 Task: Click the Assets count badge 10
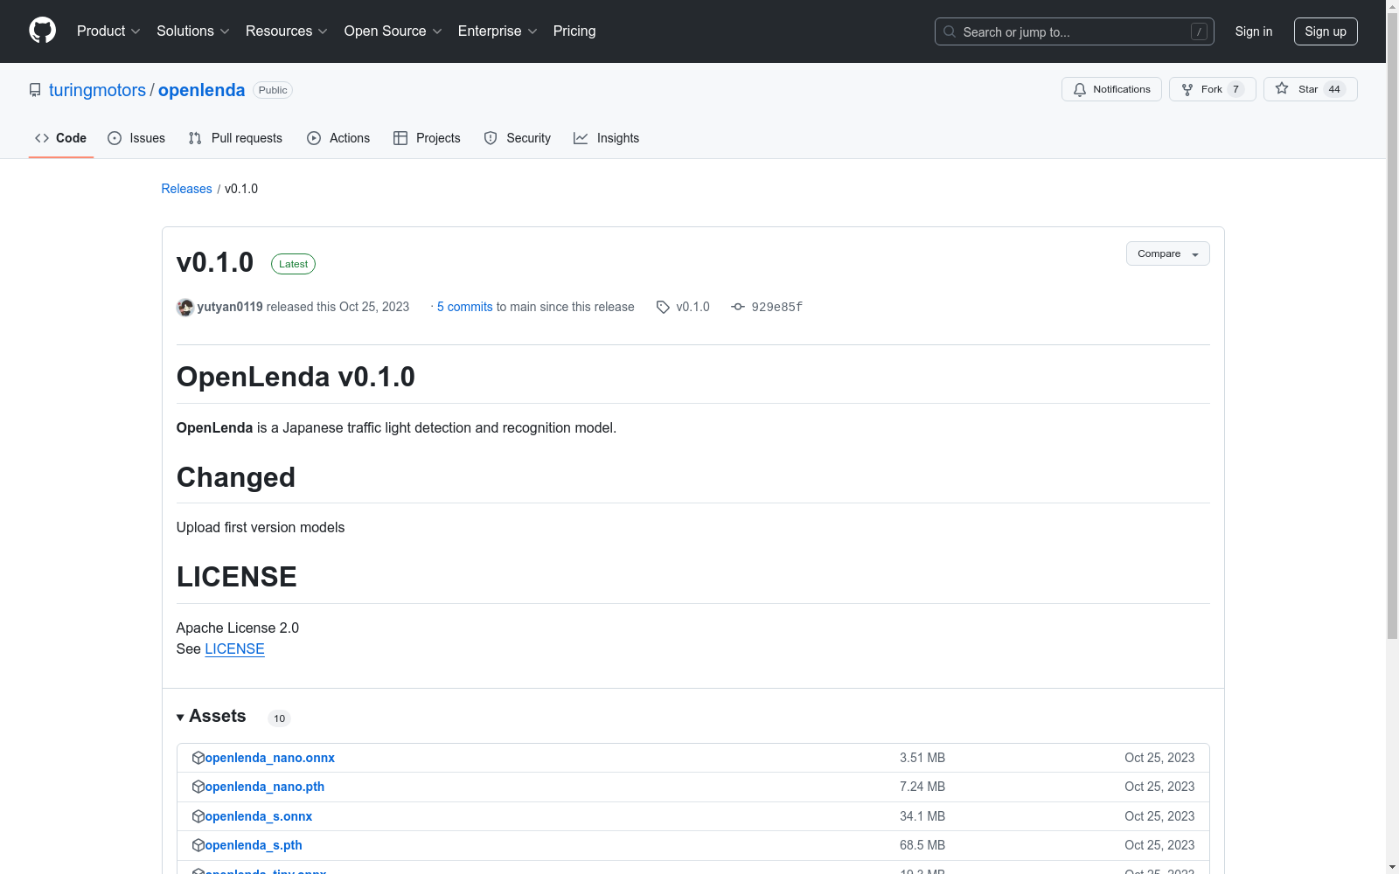pos(279,718)
